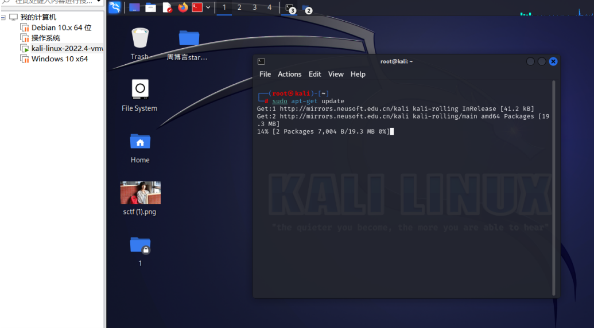Click the library search input field
Image resolution: width=594 pixels, height=328 pixels.
coord(53,2)
